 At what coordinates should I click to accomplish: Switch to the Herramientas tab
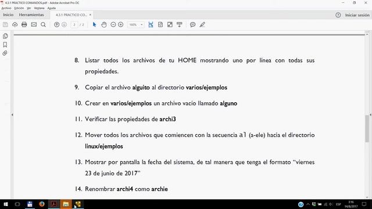tap(31, 15)
